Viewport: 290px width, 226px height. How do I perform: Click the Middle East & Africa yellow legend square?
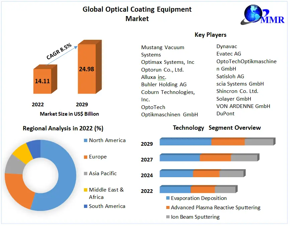tap(85, 190)
